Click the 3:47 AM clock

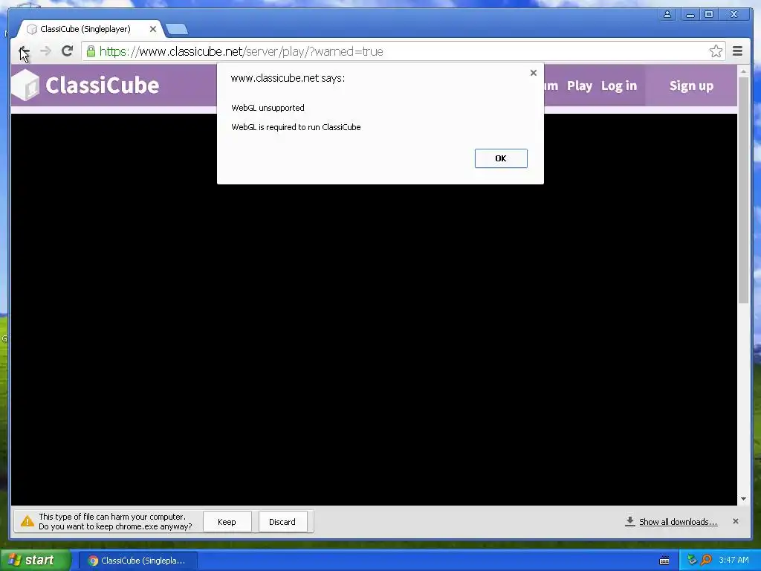[734, 561]
